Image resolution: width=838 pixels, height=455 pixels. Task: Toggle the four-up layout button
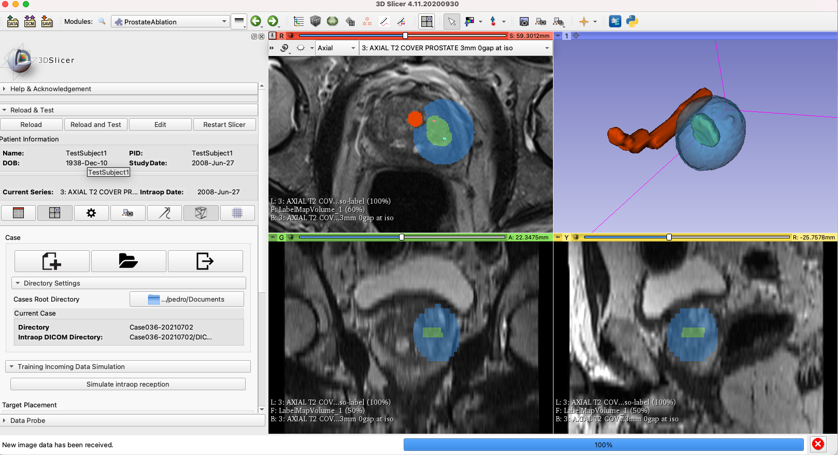tap(54, 213)
